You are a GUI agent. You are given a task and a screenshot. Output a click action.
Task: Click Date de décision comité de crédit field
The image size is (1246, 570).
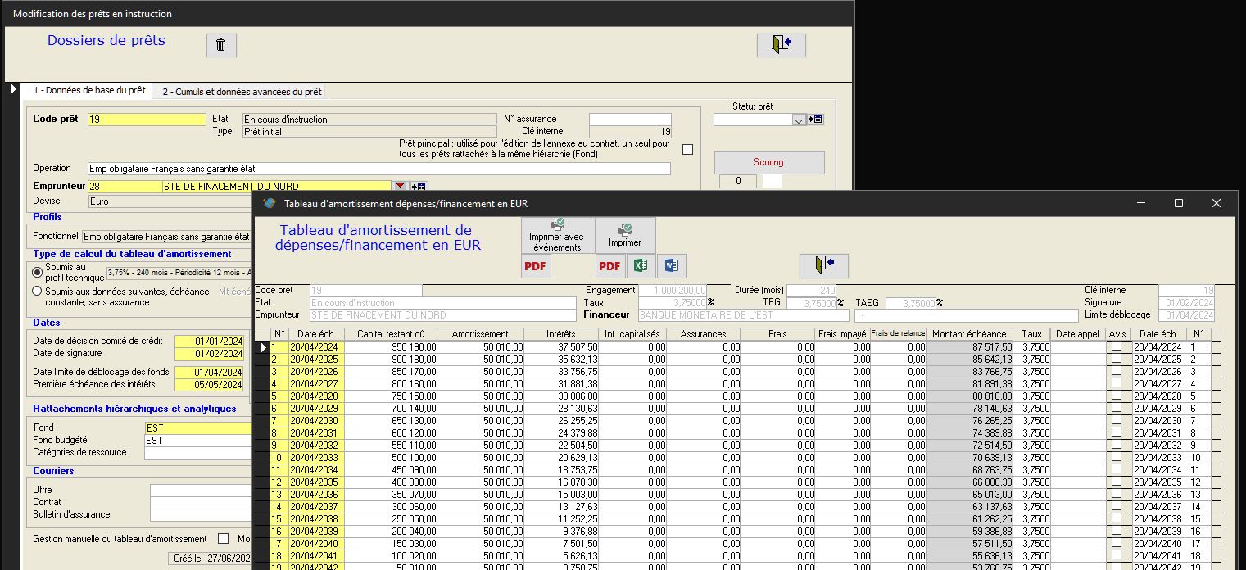click(210, 342)
